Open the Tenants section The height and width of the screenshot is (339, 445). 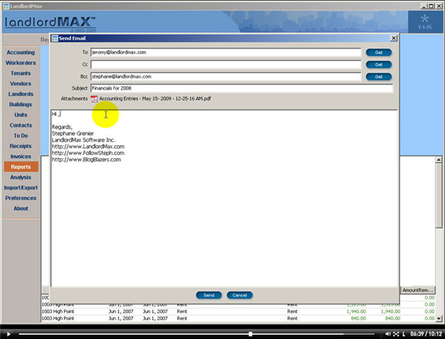(x=21, y=73)
